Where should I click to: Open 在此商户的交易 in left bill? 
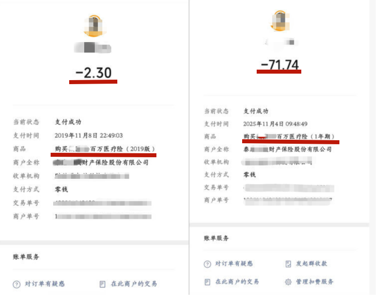[134, 284]
